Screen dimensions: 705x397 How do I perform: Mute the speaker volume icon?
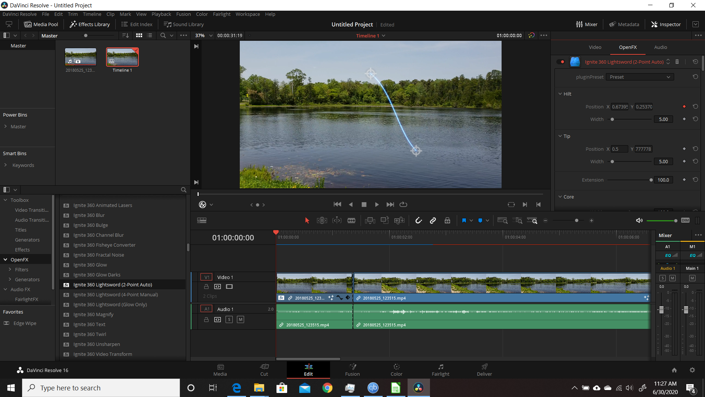639,221
